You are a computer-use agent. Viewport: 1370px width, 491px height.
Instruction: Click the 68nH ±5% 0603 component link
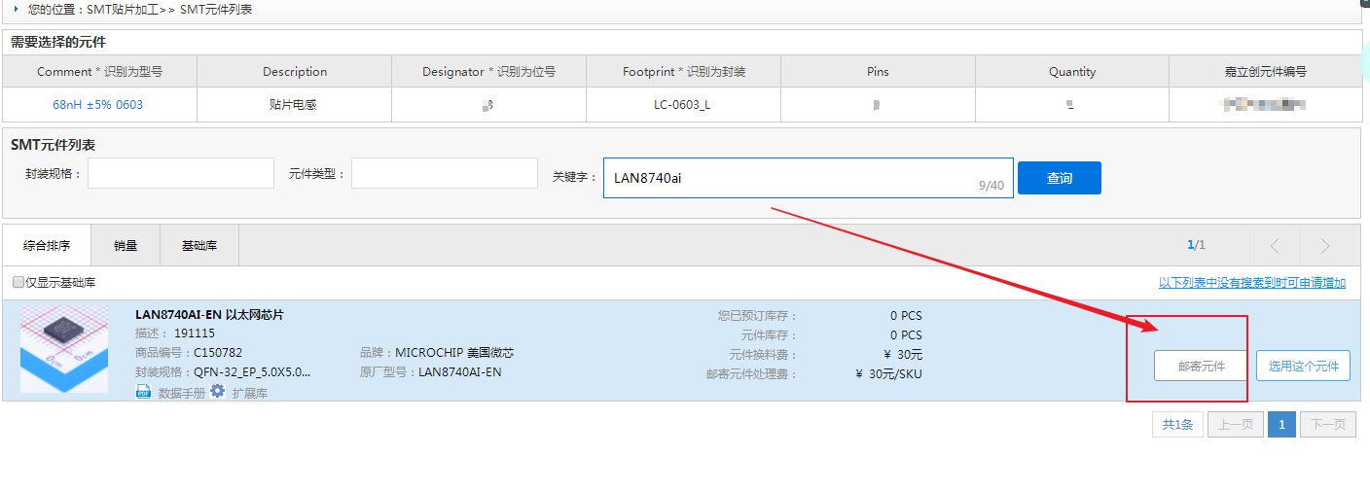[97, 105]
